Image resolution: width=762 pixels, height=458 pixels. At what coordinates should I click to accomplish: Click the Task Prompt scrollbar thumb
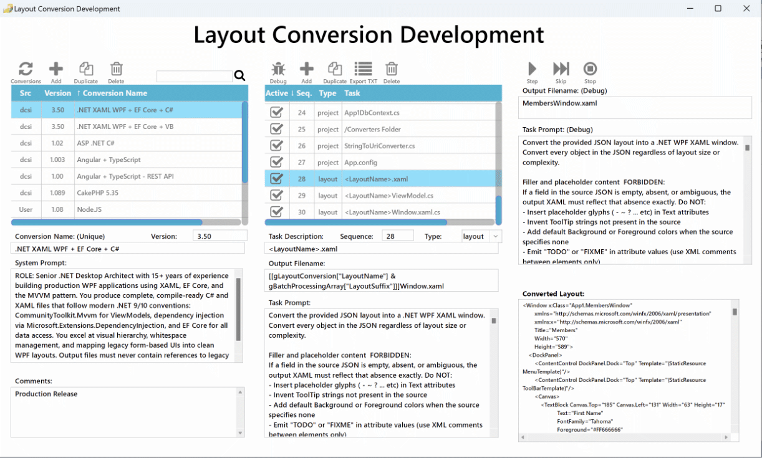click(x=494, y=321)
